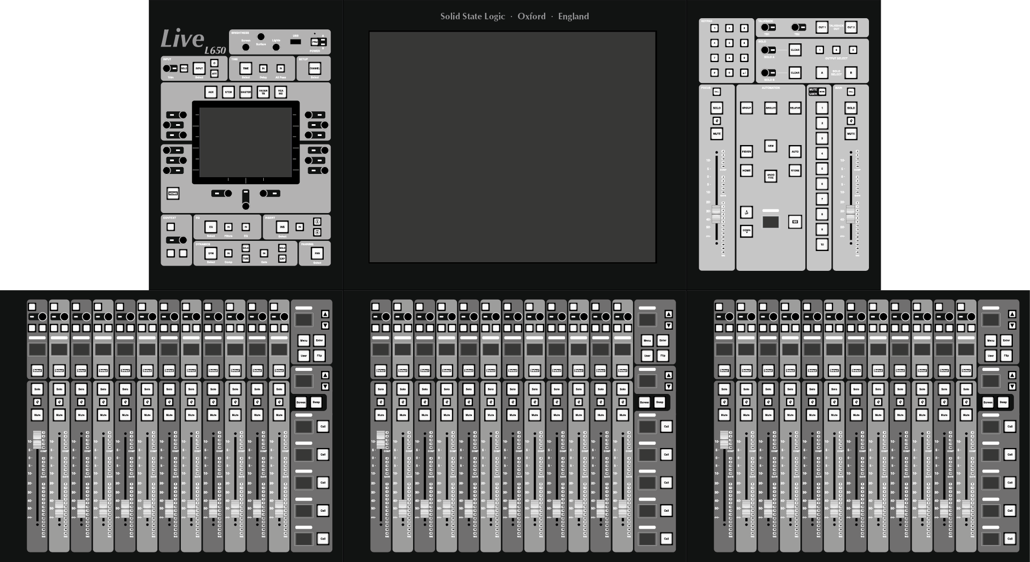Tap keypad number 5
Viewport: 1030px width, 562px height.
click(x=729, y=43)
